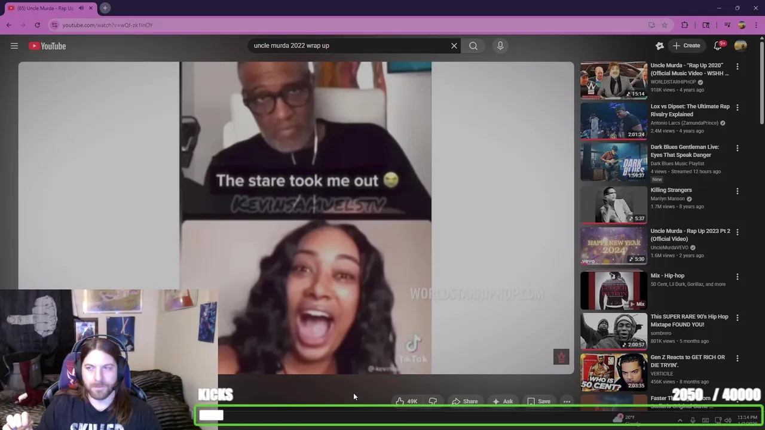Clear the search text with the X
Screen dimensions: 765x430
(x=454, y=45)
